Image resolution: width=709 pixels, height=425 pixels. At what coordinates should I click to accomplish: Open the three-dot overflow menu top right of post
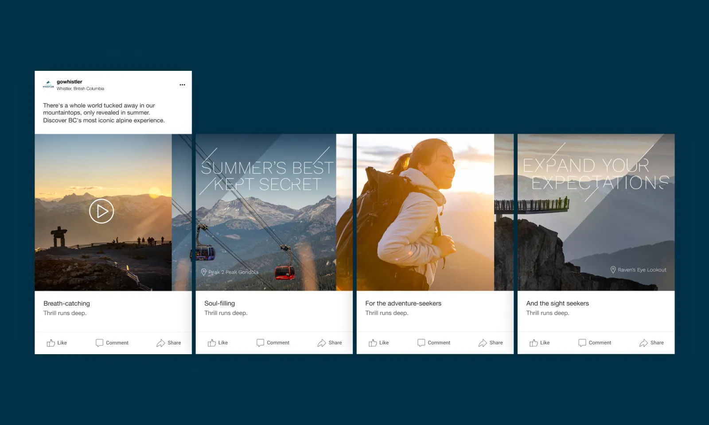coord(182,85)
